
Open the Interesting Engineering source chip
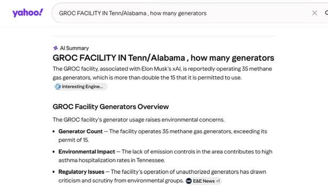click(81, 86)
